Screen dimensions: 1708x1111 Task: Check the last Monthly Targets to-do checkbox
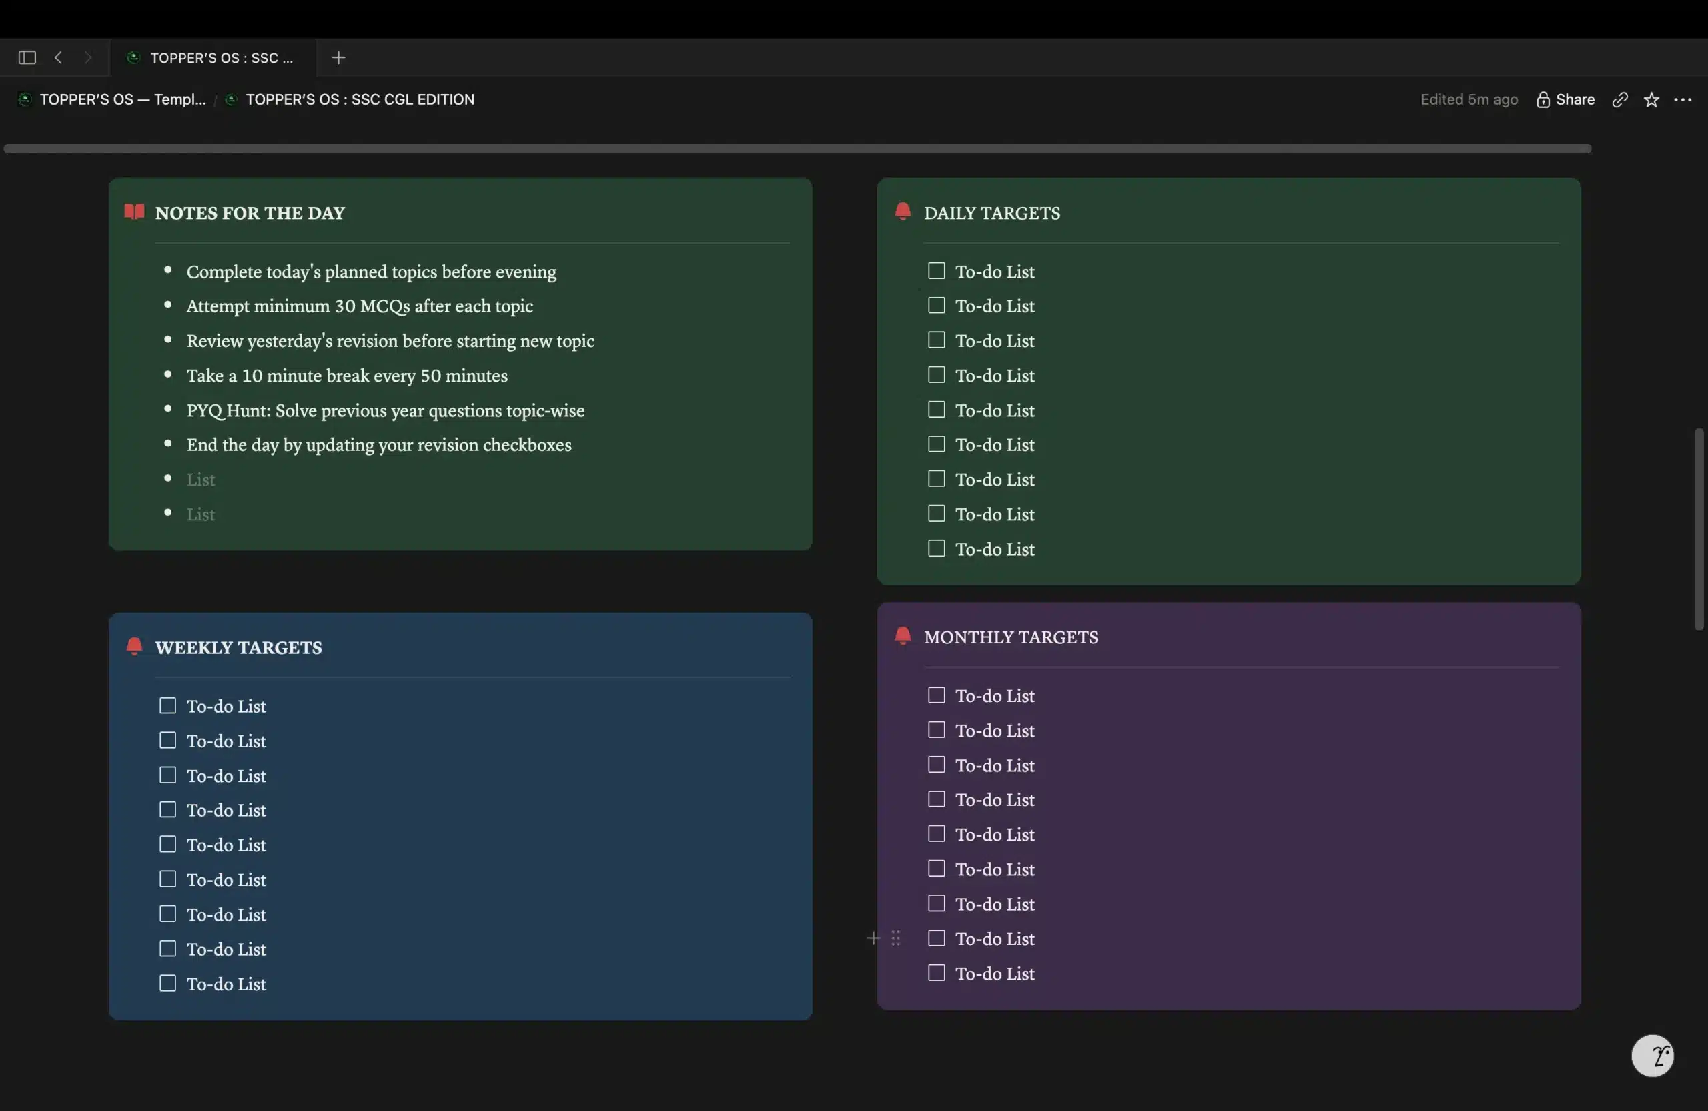pos(936,972)
